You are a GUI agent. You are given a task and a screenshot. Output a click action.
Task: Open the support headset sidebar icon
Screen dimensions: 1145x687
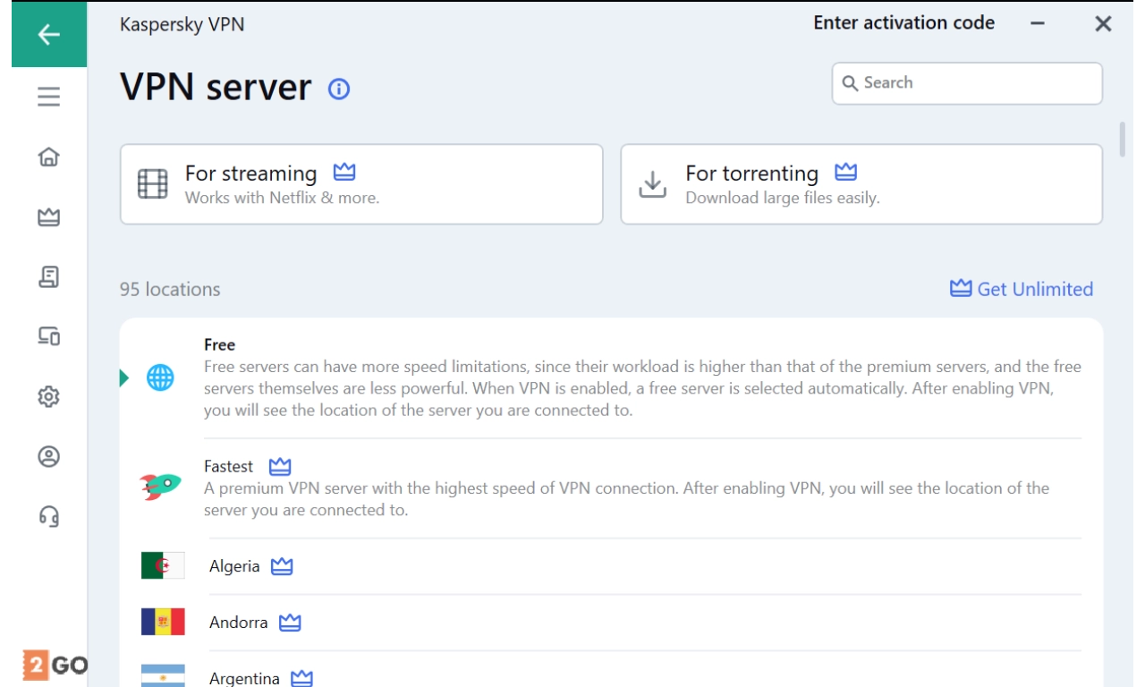(x=48, y=516)
